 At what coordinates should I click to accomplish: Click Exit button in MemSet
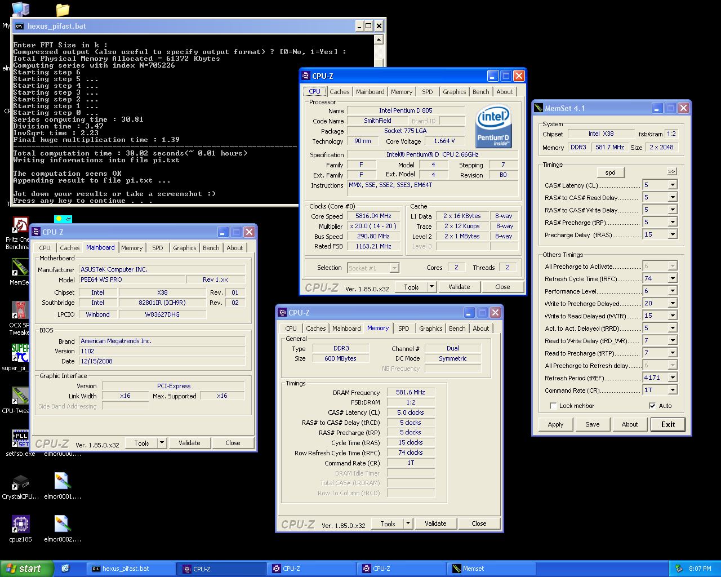(668, 424)
